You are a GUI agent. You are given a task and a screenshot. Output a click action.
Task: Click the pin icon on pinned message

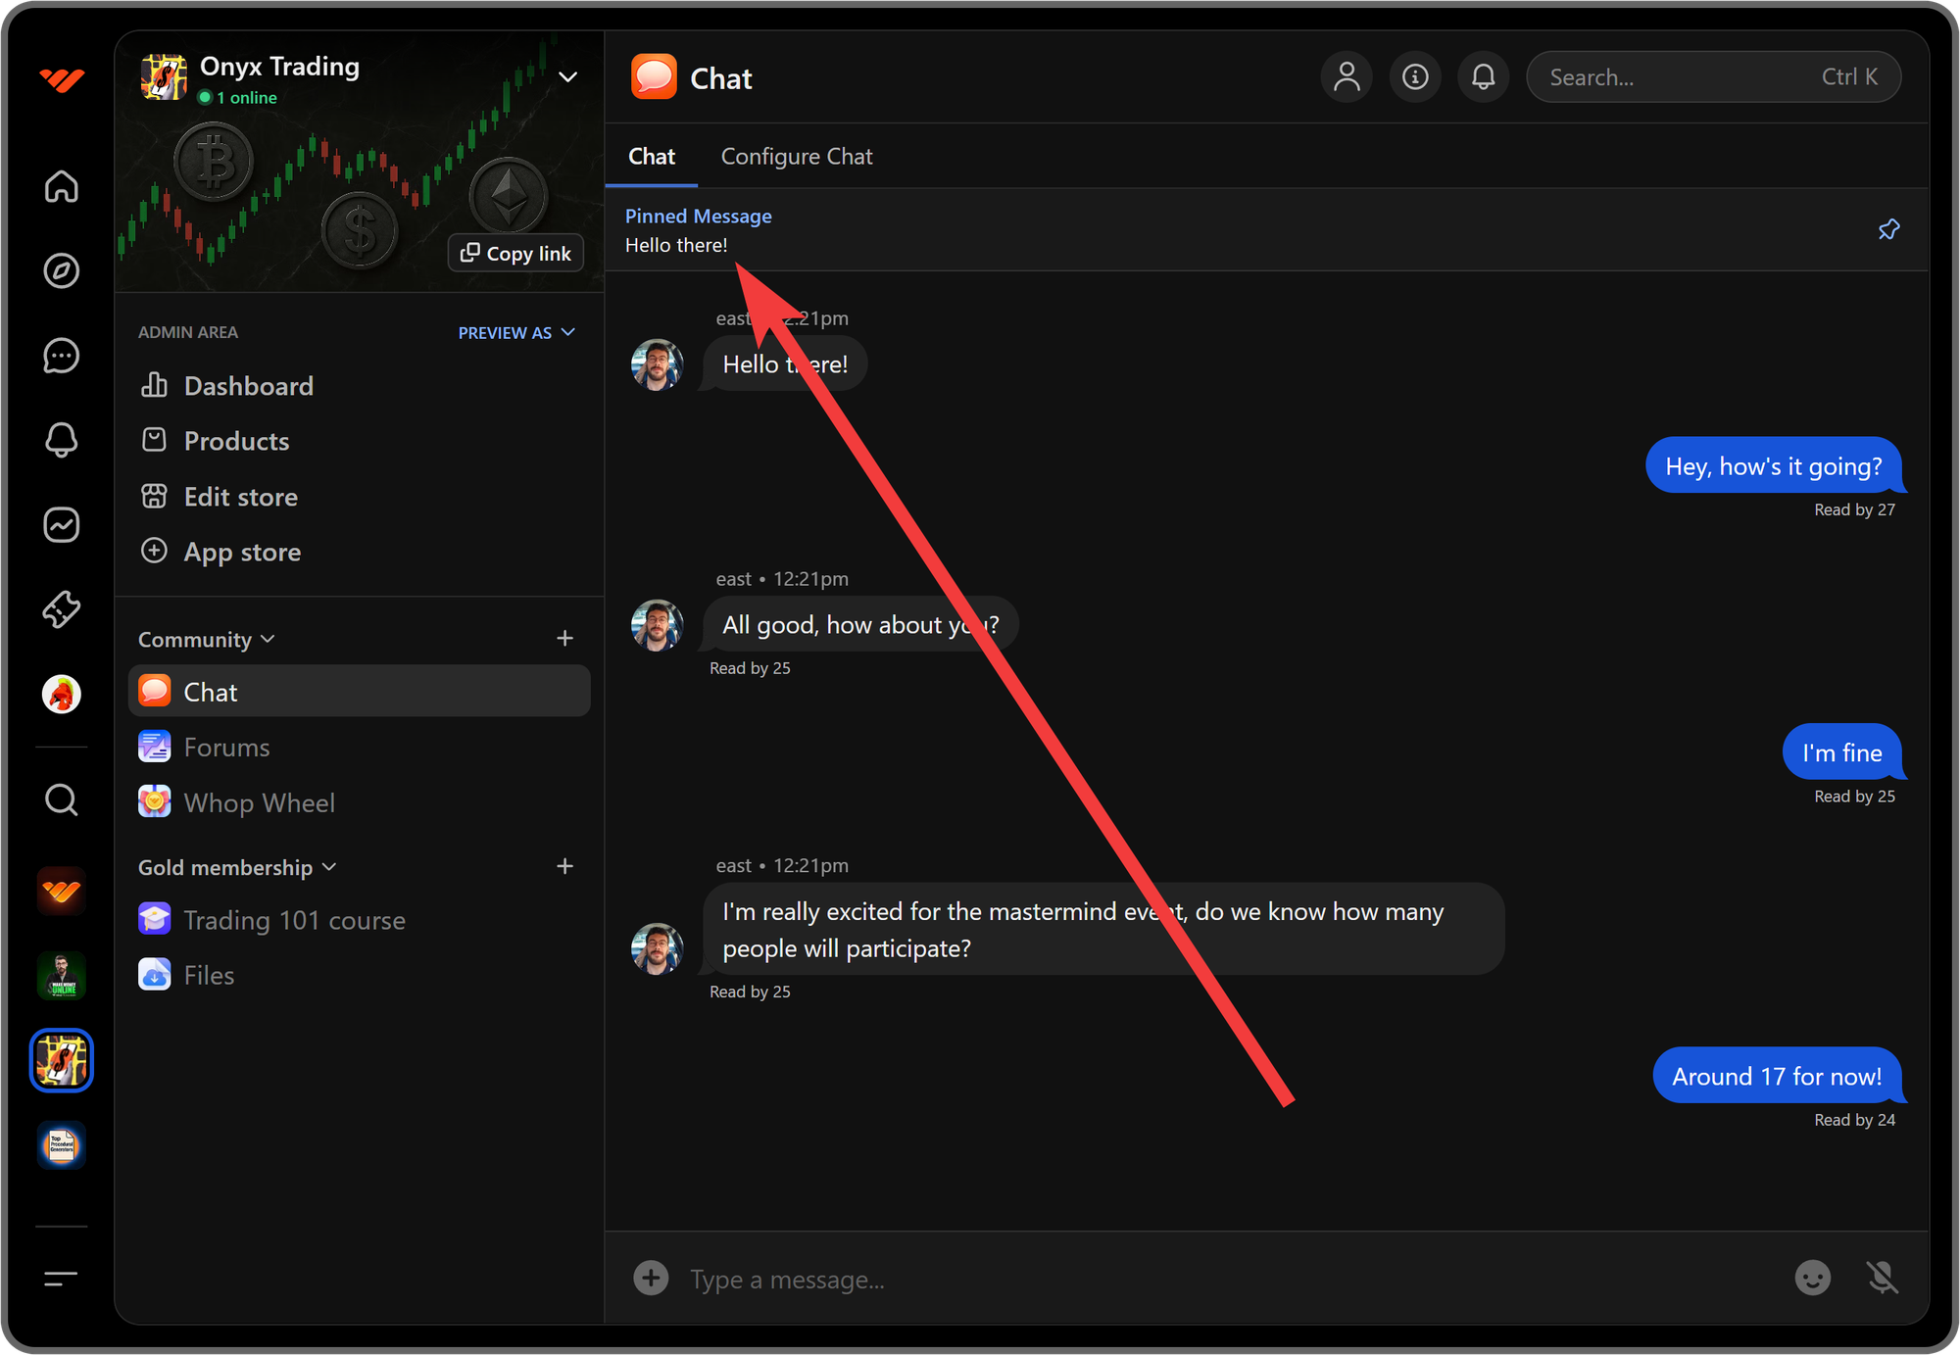[x=1888, y=229]
